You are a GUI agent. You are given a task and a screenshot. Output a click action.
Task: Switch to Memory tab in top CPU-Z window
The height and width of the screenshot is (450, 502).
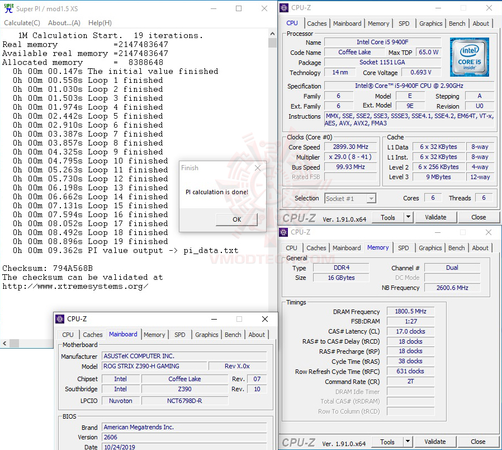pos(378,24)
